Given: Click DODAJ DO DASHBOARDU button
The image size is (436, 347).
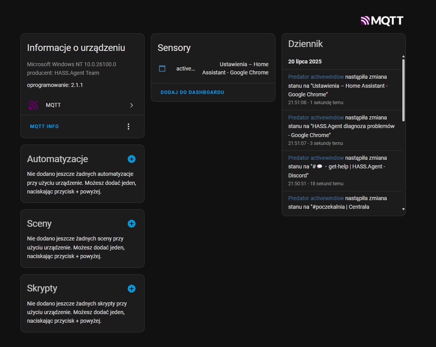Looking at the screenshot, I should pos(192,92).
